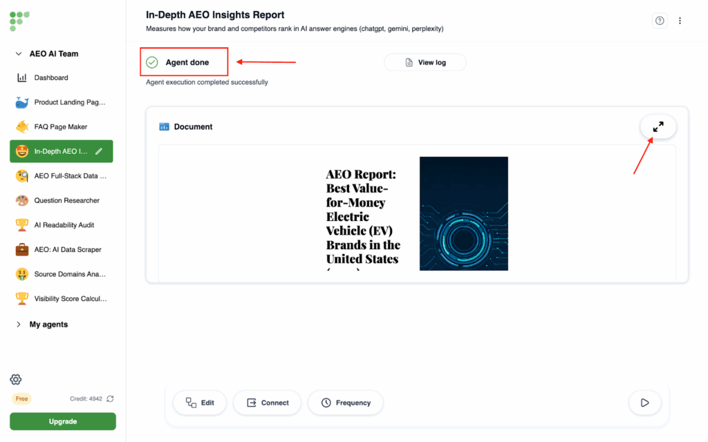Open the Frequency schedule button
This screenshot has height=442, width=708.
(346, 403)
